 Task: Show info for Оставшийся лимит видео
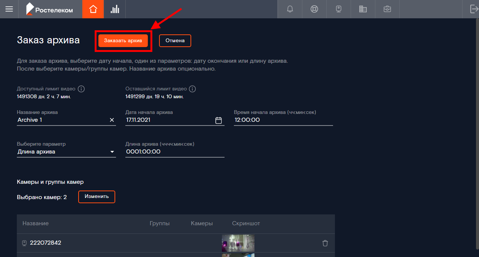(192, 89)
